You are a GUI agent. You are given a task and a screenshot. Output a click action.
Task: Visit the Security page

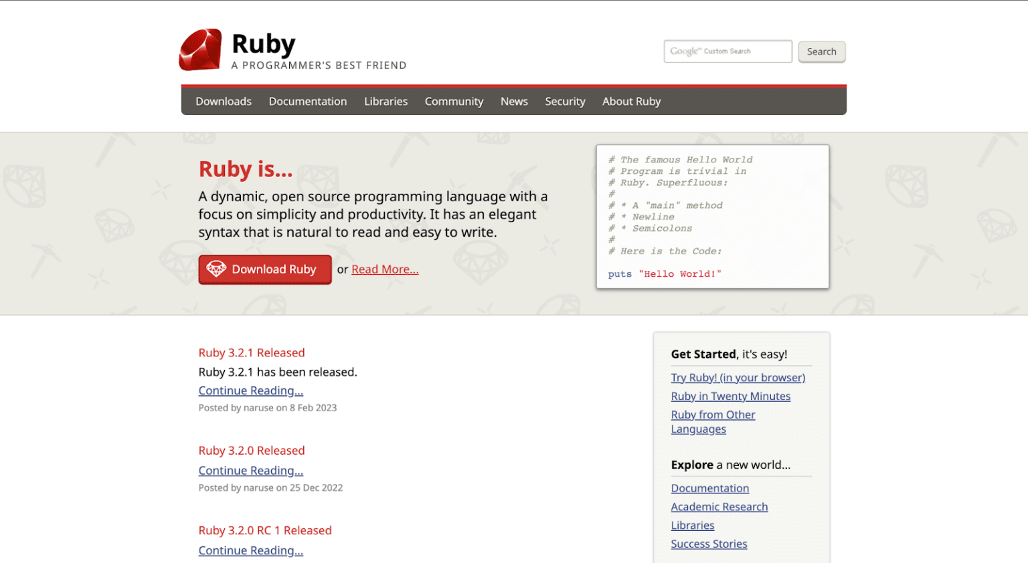(x=565, y=101)
